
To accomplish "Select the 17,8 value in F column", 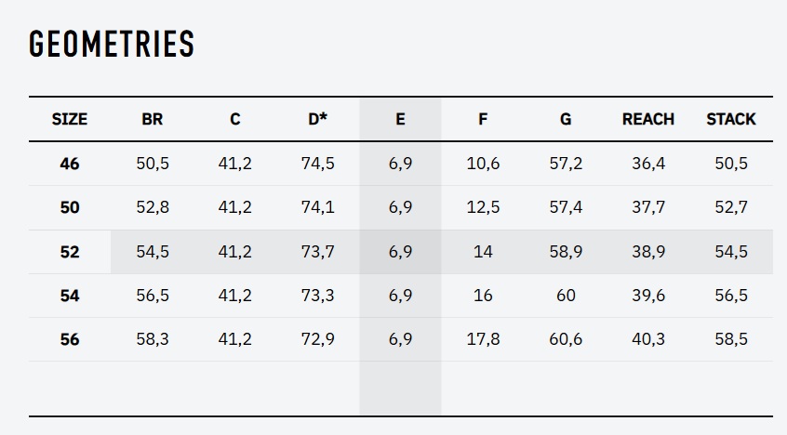I will point(483,339).
